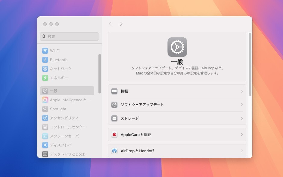Click the large 一般 gear header icon
Screen dimensions: 283x177
pyautogui.click(x=177, y=47)
